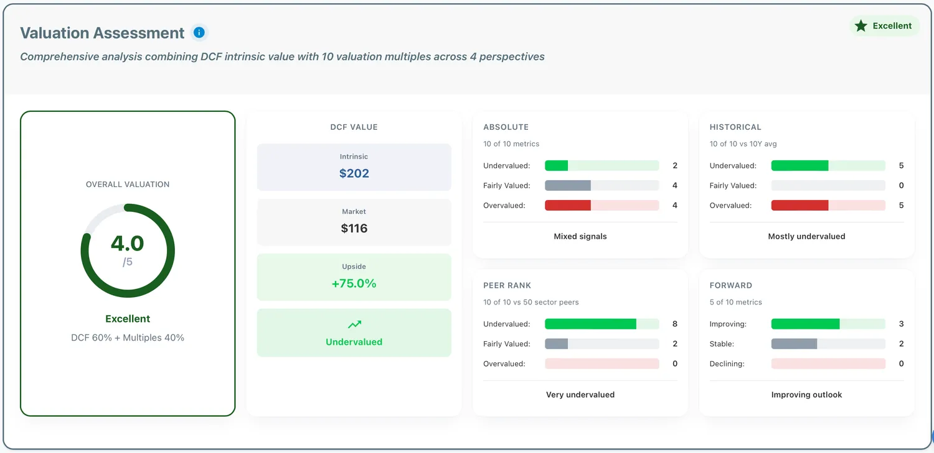Click the OVERALL VALUATION label
The image size is (934, 453).
(x=128, y=185)
